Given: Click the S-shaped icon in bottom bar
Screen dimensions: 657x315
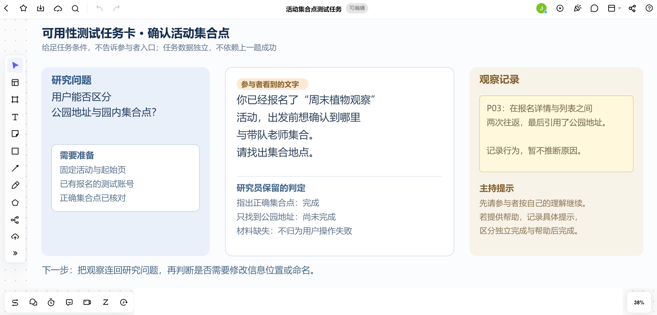Looking at the screenshot, I should tap(15, 302).
